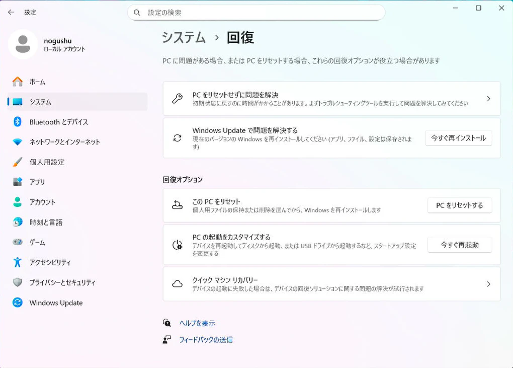Click the Windows Update で問題を解決する title
The image size is (513, 368).
(245, 130)
